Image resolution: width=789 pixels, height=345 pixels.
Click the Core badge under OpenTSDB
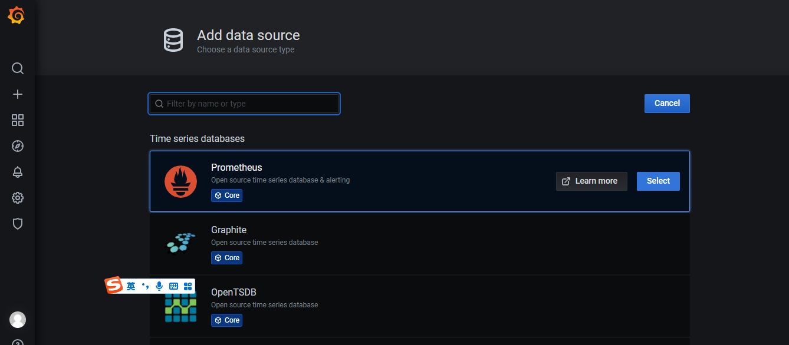(x=227, y=320)
